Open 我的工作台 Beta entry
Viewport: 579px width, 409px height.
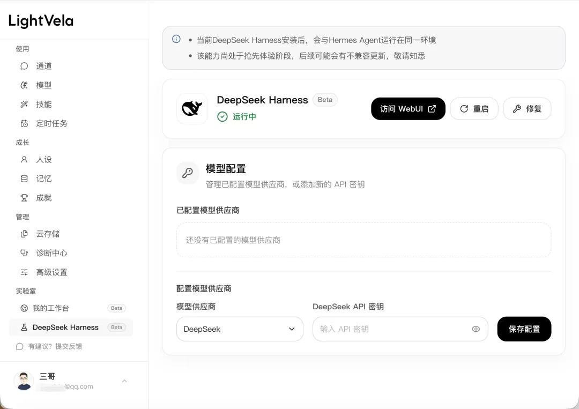point(71,308)
